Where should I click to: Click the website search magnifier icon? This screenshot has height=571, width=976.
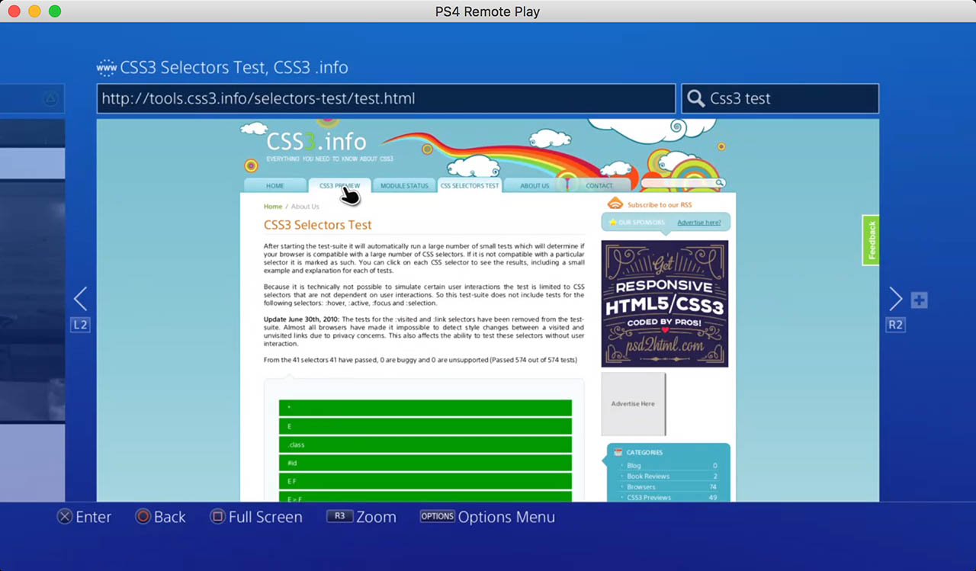(x=719, y=183)
